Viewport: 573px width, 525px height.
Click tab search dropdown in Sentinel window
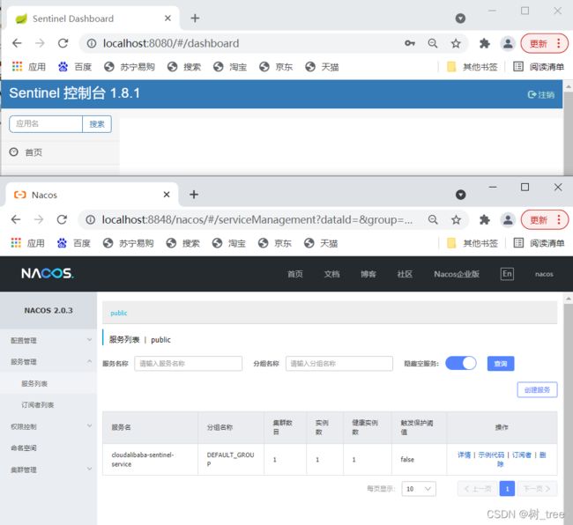[x=460, y=18]
